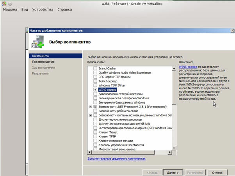235x176 pixels.
Task: Click scroll-down arrow of component list
Action: pos(174,148)
